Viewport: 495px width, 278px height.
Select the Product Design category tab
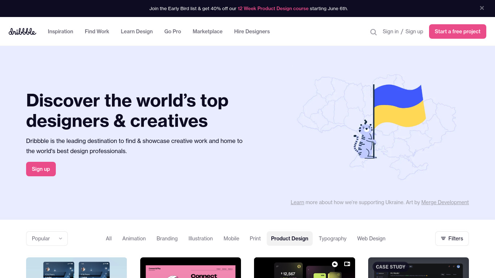click(x=290, y=239)
